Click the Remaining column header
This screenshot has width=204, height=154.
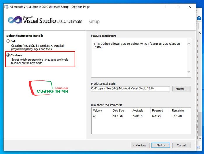coord(180,111)
